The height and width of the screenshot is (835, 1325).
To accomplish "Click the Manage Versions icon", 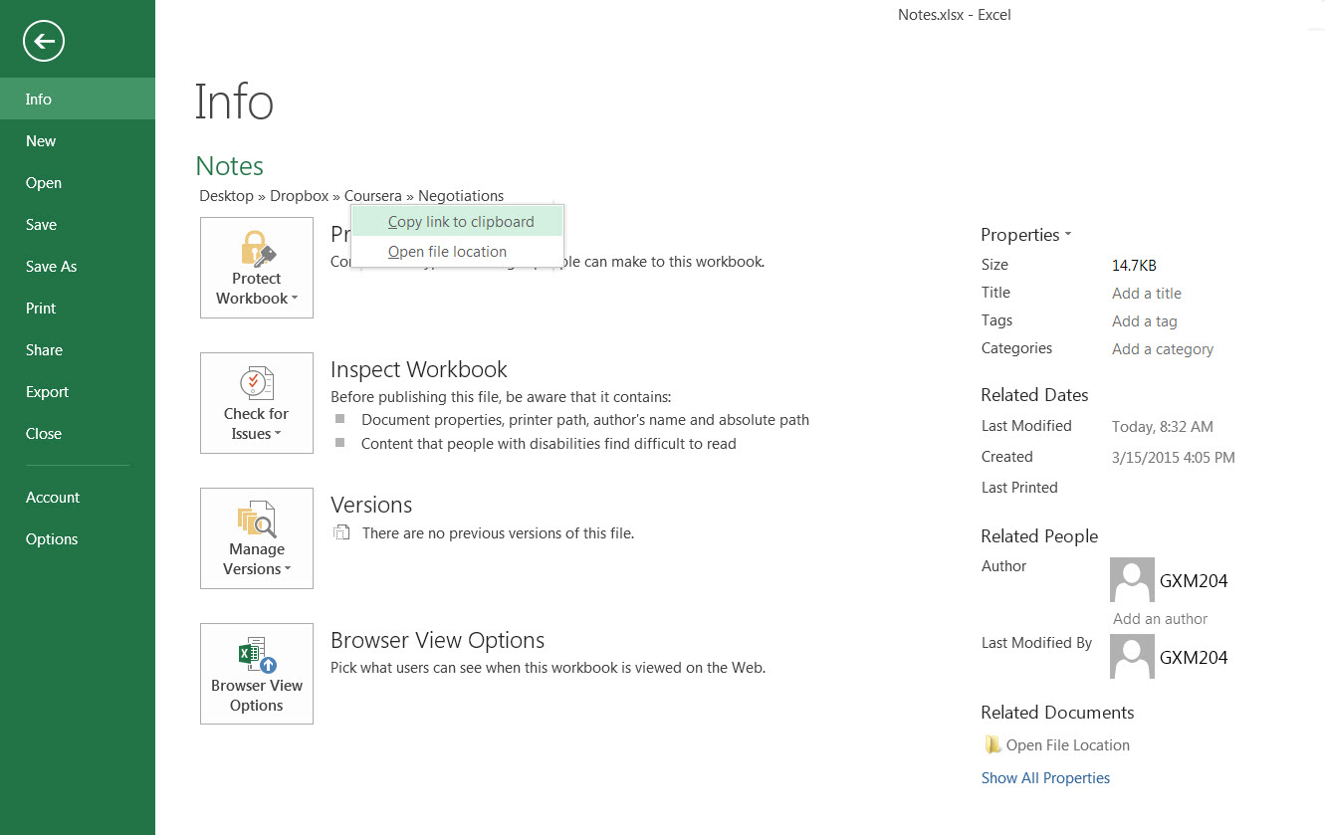I will 257,519.
